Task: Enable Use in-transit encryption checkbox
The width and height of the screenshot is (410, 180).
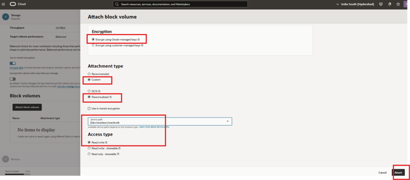Action: (89, 109)
